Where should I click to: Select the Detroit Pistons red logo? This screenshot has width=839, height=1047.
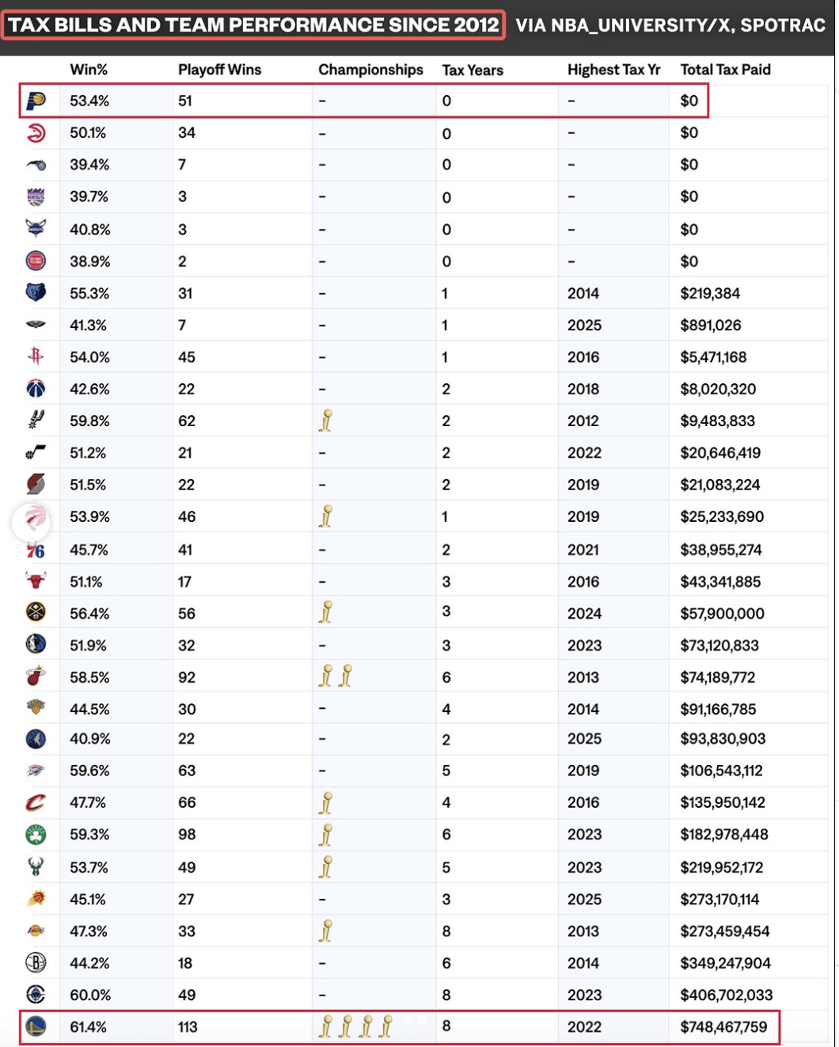point(36,261)
